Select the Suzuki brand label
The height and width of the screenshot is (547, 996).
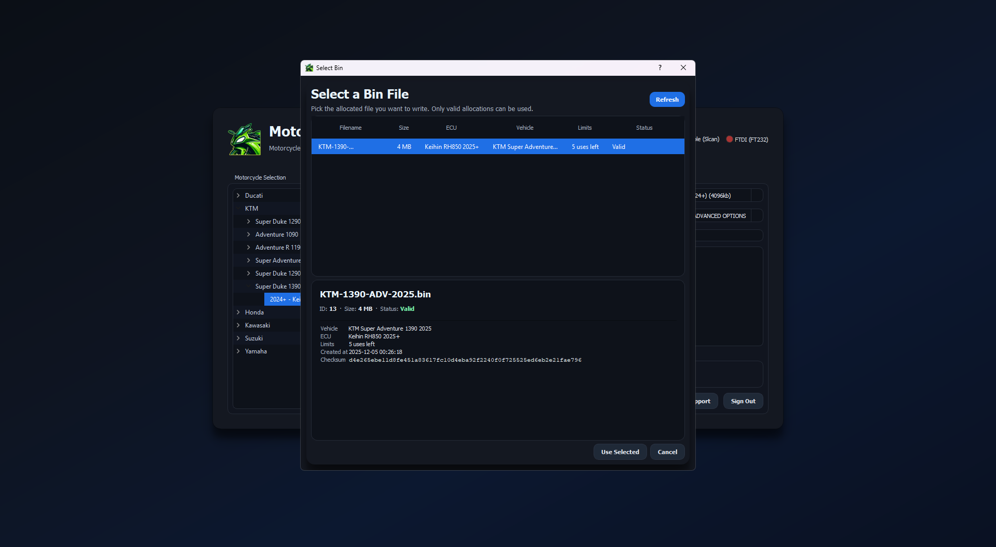(x=254, y=338)
